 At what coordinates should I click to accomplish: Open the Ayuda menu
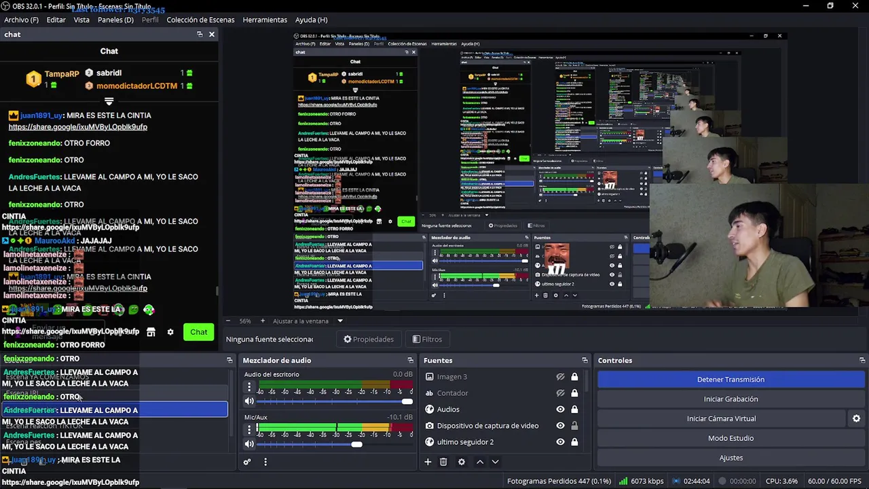(311, 20)
